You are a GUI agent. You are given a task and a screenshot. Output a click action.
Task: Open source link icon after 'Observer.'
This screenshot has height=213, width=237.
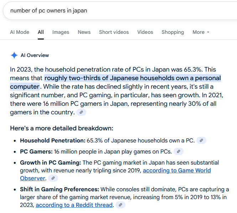click(x=53, y=178)
